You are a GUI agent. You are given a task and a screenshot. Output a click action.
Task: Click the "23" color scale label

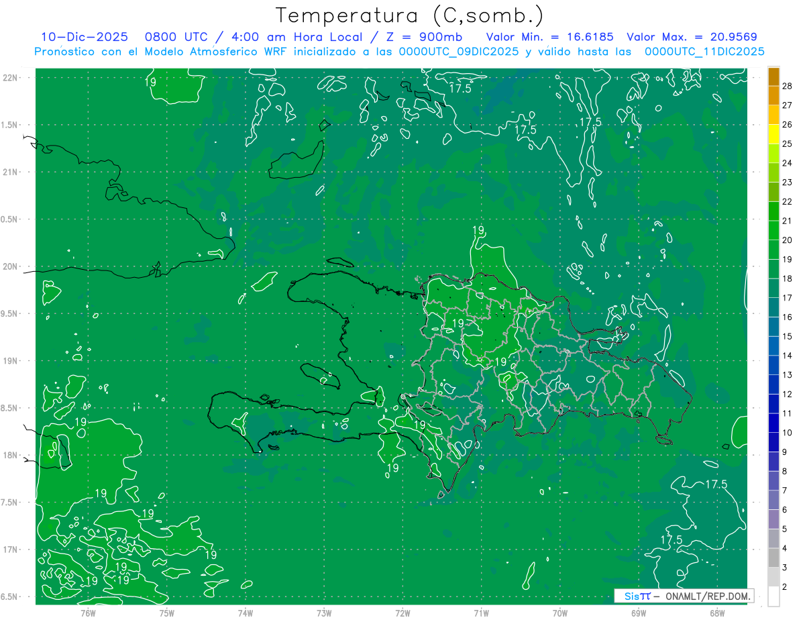pyautogui.click(x=788, y=183)
